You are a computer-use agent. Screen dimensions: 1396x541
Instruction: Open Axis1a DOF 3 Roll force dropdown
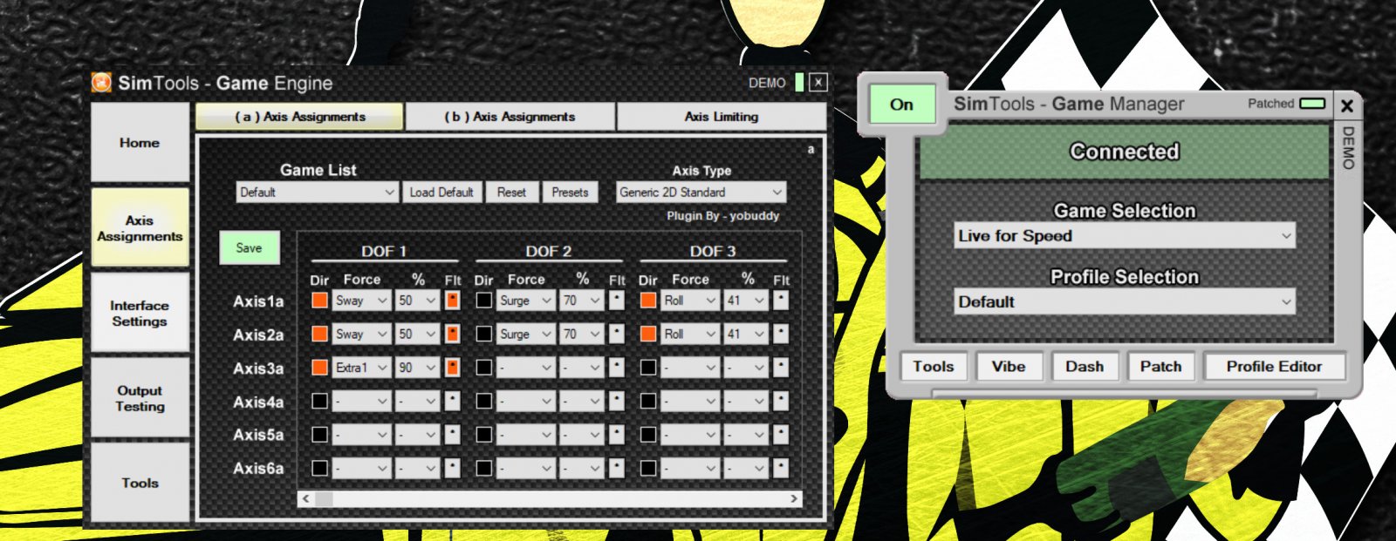pos(690,301)
